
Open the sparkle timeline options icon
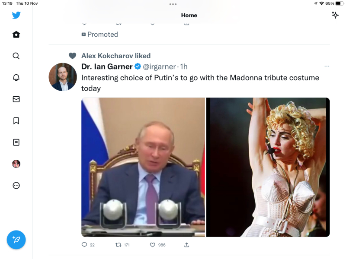point(335,15)
